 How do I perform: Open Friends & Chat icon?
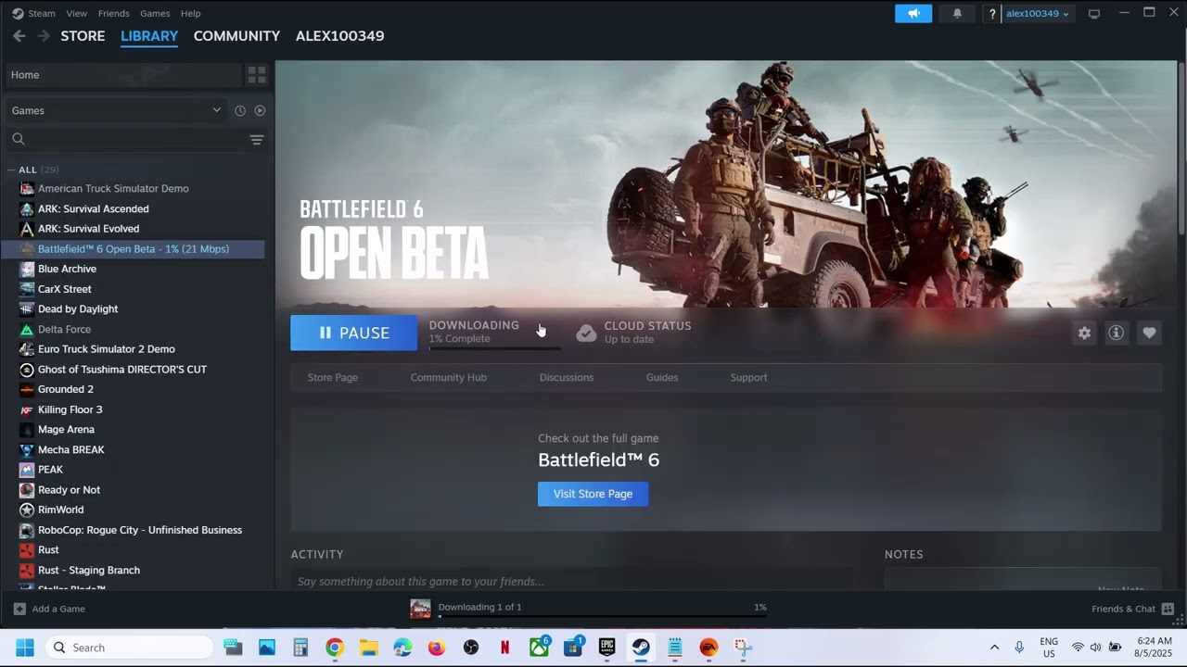pos(1168,609)
